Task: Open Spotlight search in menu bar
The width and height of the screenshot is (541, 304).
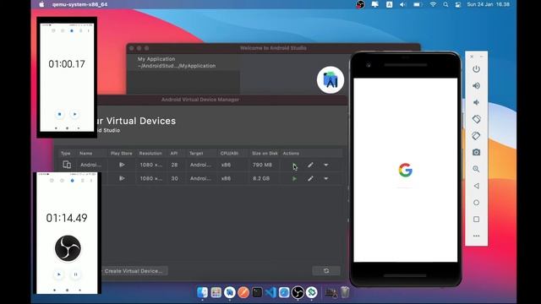Action: tap(445, 4)
